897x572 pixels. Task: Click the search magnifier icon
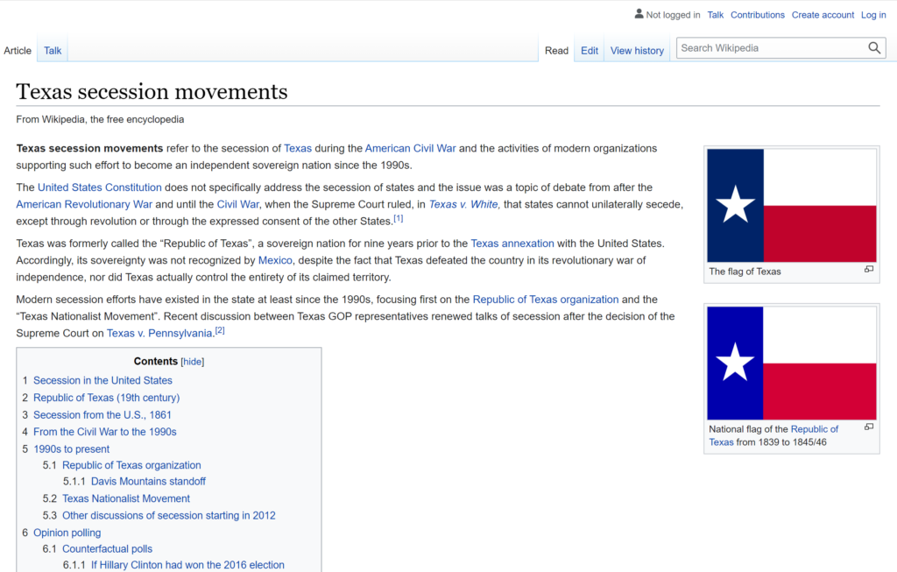tap(874, 48)
